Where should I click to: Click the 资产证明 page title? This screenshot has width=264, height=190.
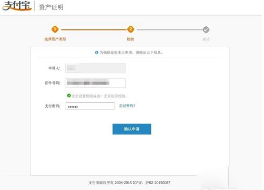click(51, 7)
